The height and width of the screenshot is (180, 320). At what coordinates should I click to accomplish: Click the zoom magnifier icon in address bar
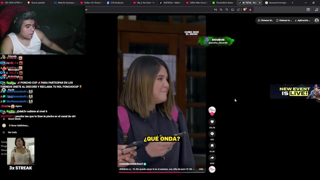point(227,9)
